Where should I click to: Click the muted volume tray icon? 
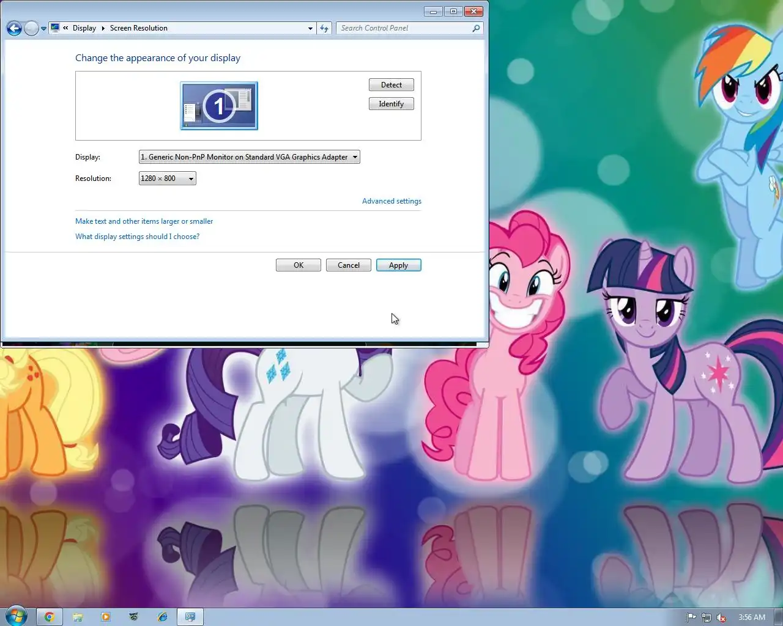721,617
